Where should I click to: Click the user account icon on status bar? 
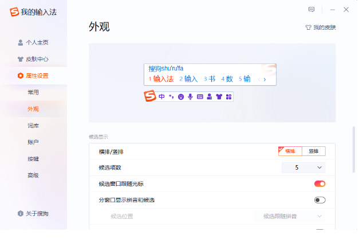[209, 97]
